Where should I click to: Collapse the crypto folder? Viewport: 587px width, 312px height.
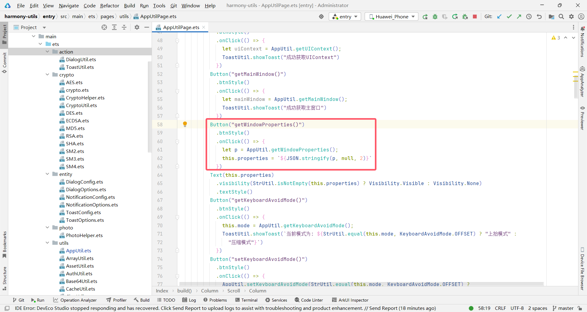pos(47,75)
